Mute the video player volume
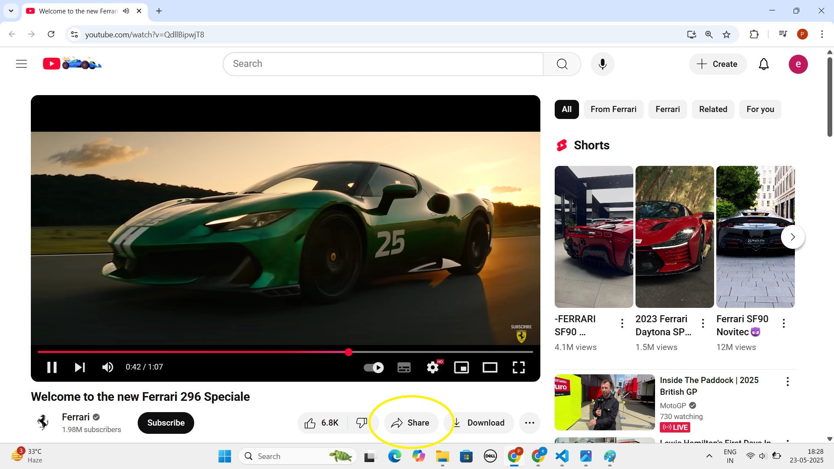834x469 pixels. [x=108, y=367]
